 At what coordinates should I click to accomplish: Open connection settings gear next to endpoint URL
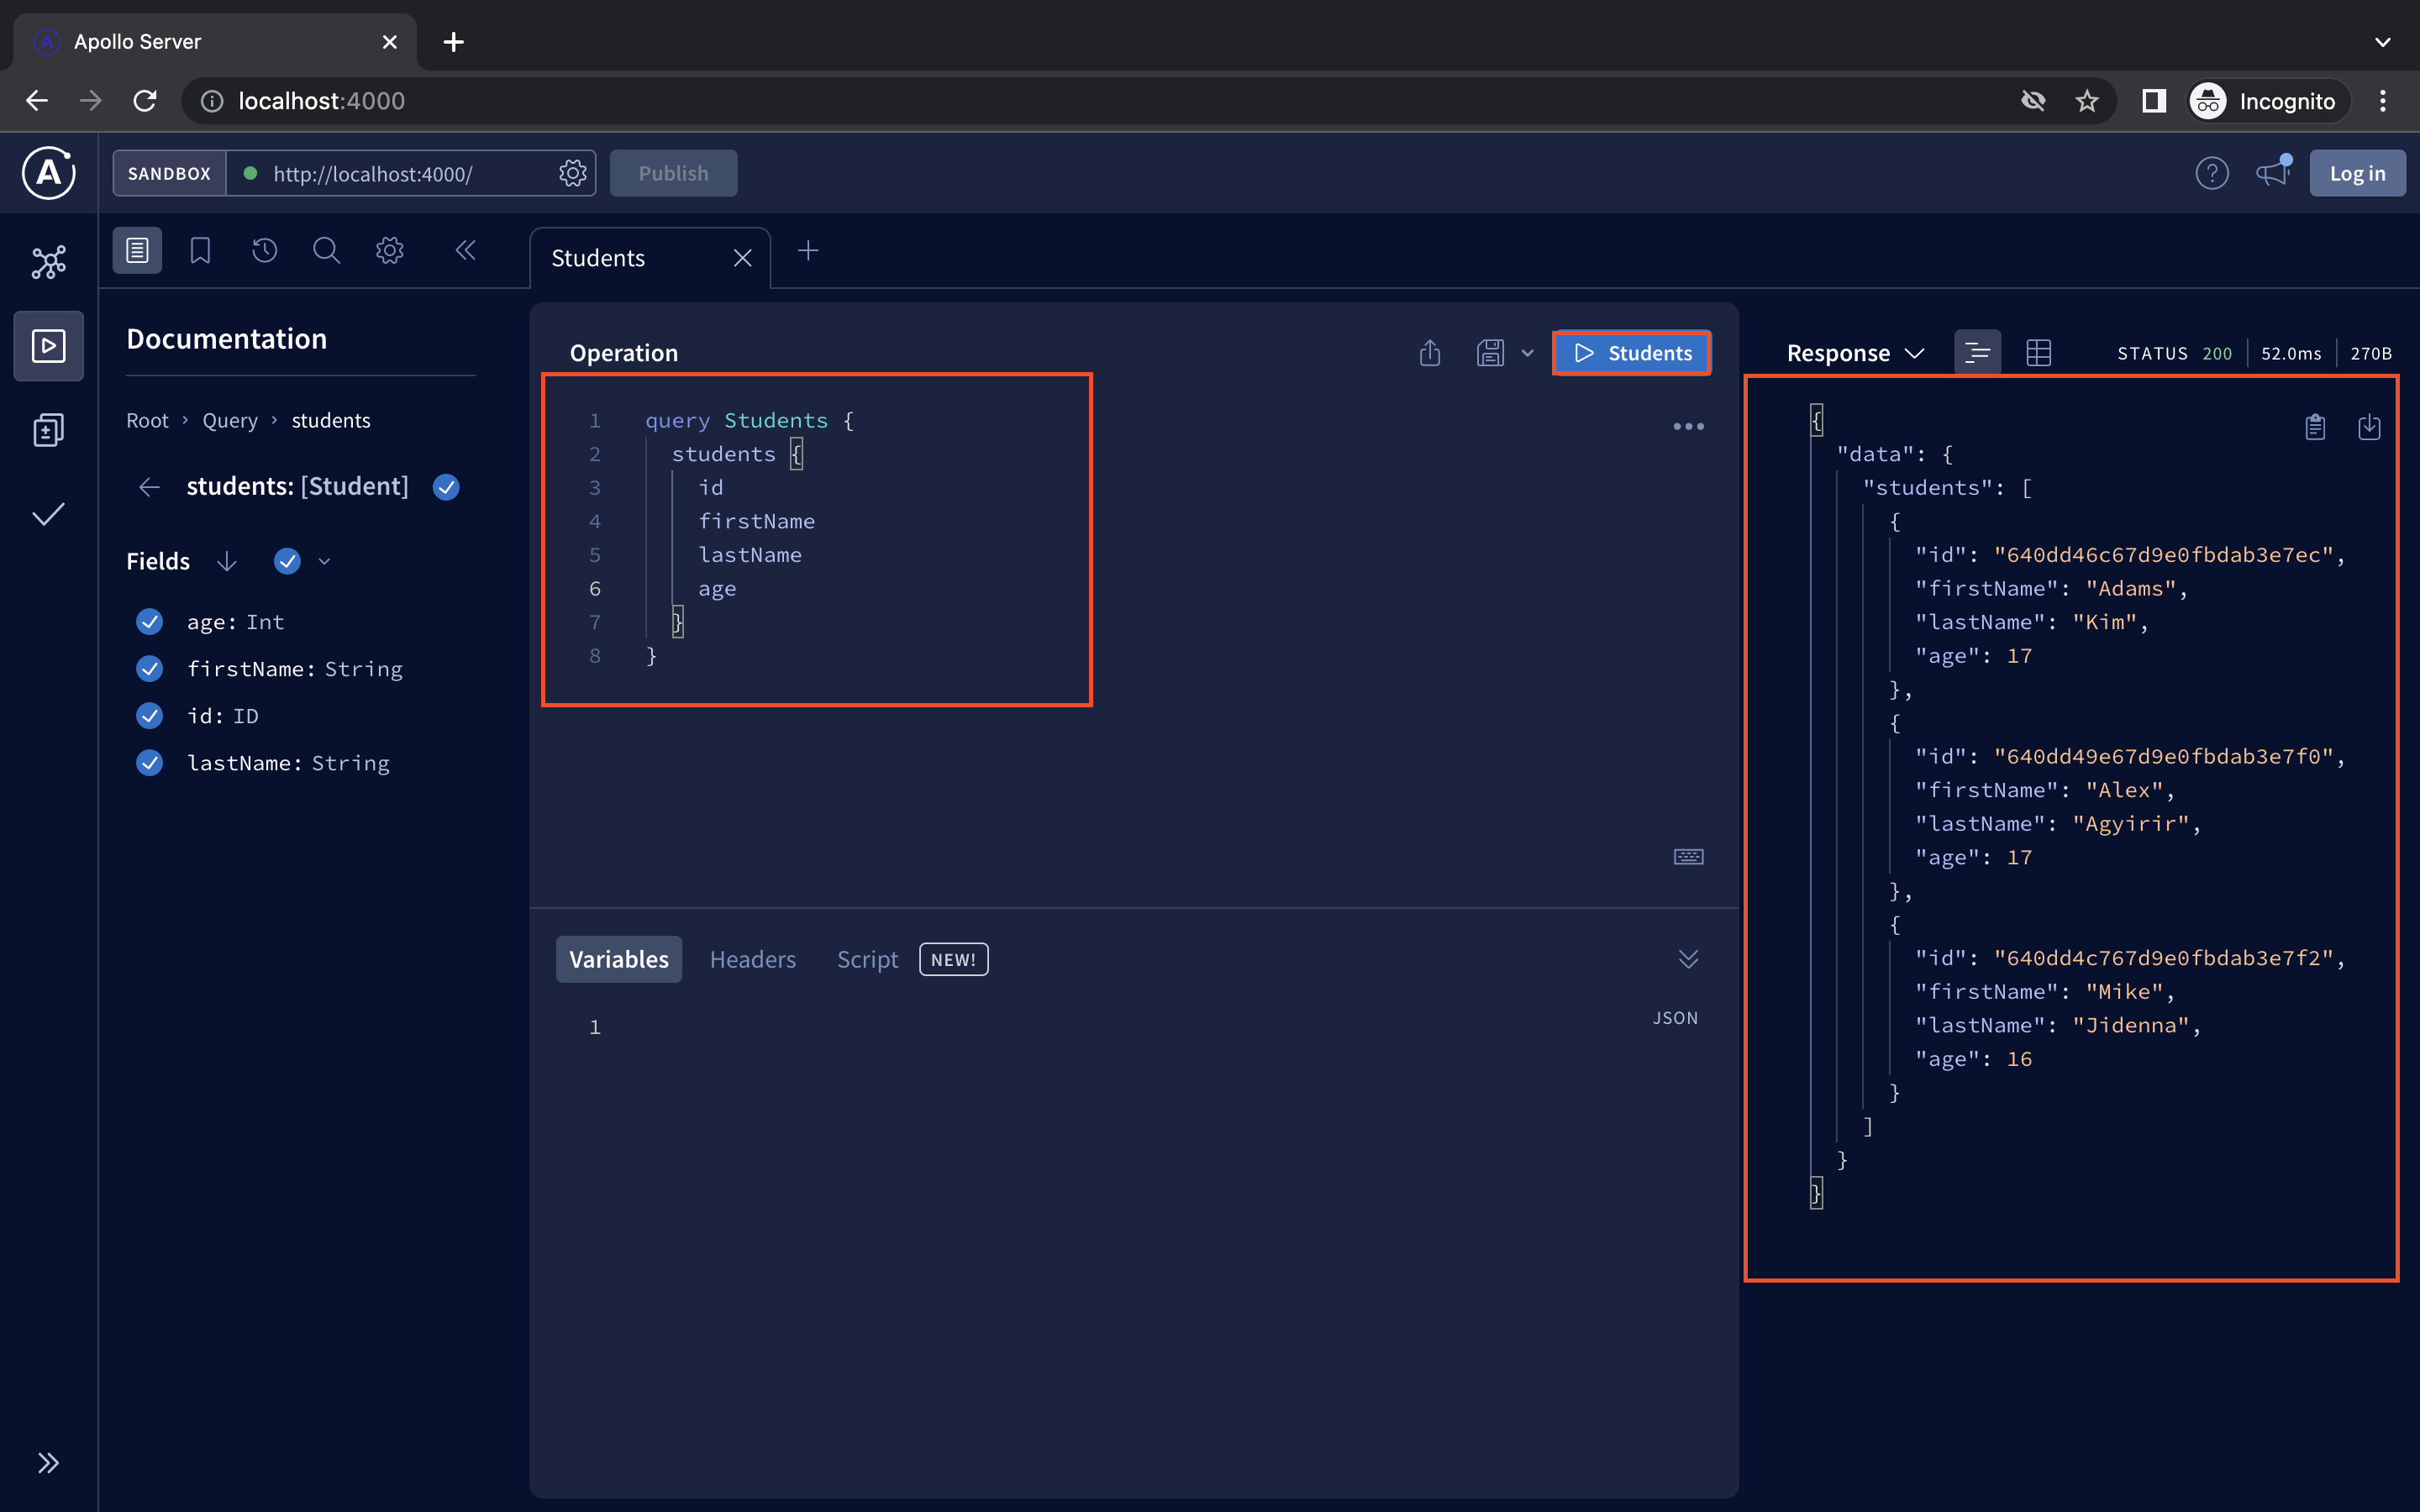click(x=572, y=173)
